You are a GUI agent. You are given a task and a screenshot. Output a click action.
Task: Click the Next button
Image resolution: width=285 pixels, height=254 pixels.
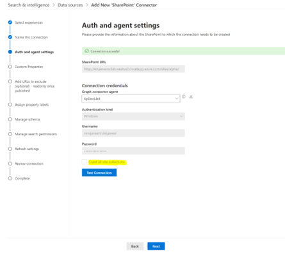click(x=156, y=246)
